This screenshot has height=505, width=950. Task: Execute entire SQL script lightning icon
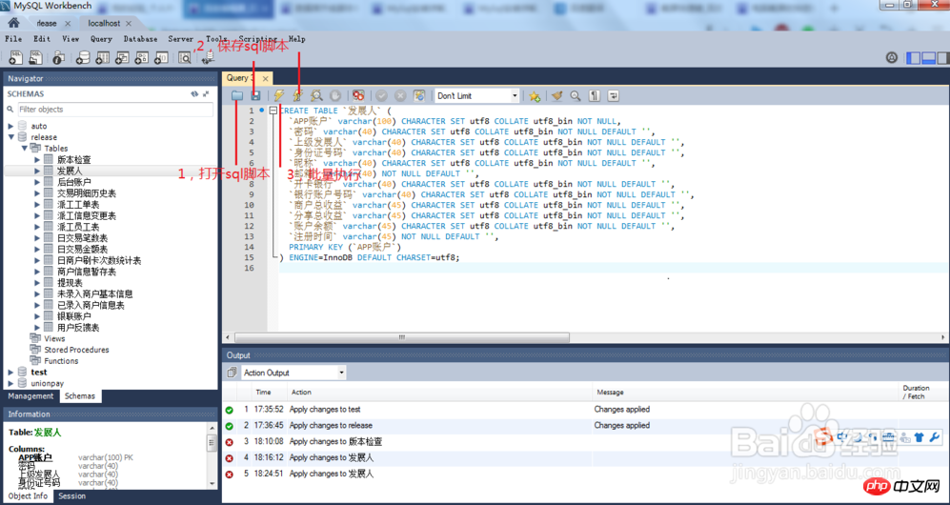pyautogui.click(x=278, y=95)
